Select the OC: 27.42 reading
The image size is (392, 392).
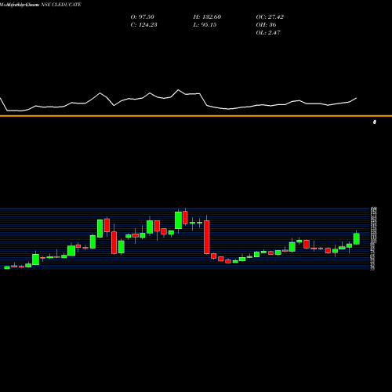click(x=270, y=17)
